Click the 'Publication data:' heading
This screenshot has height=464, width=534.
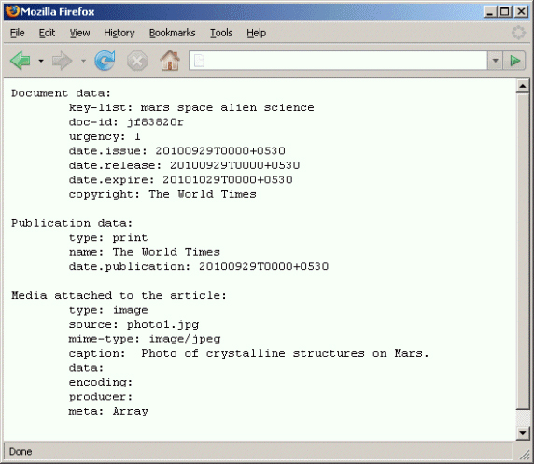coord(72,223)
